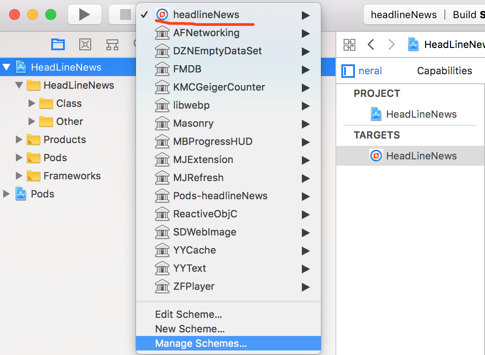Select the libwebp scheme

[x=228, y=106]
